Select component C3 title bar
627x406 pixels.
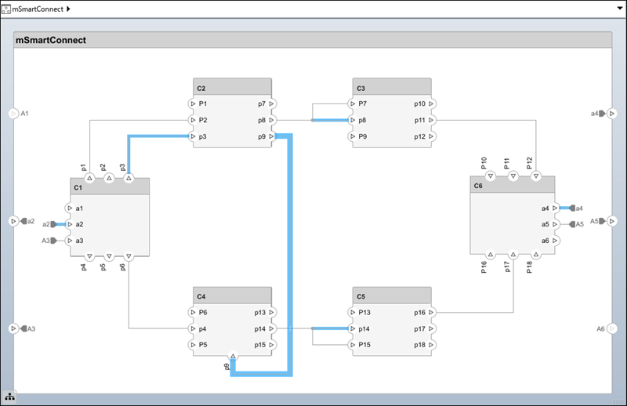point(391,87)
